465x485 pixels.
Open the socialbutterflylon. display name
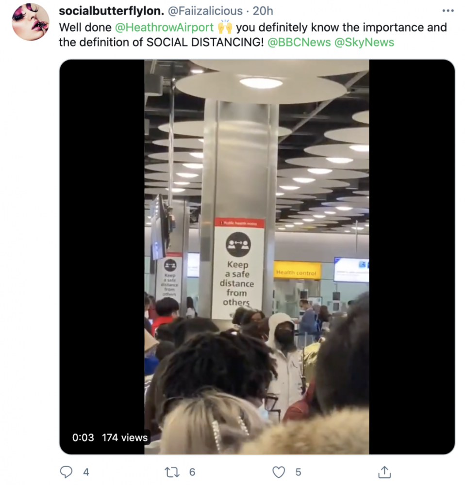pyautogui.click(x=112, y=11)
